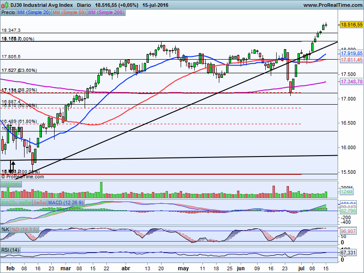Click the 17.805,5 horizontal level label
This screenshot has width=364, height=273.
(x=11, y=56)
